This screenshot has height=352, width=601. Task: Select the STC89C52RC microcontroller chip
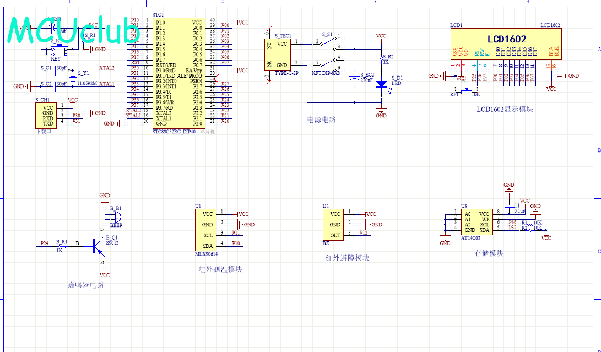pos(179,73)
